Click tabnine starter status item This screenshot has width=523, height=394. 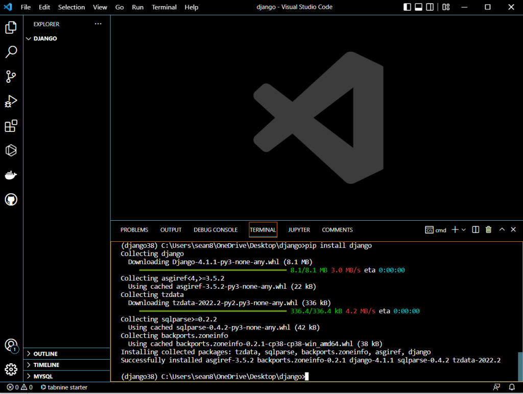click(x=64, y=387)
